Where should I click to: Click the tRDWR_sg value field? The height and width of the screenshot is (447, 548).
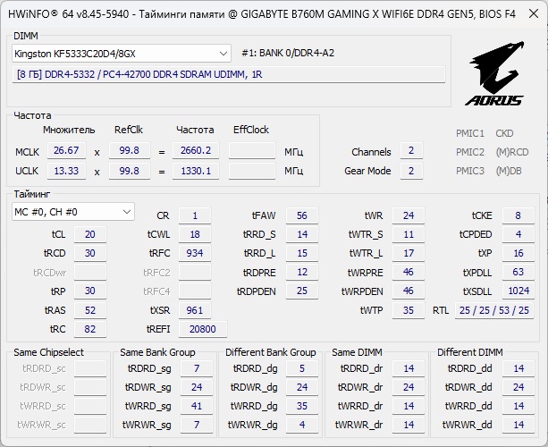point(197,387)
